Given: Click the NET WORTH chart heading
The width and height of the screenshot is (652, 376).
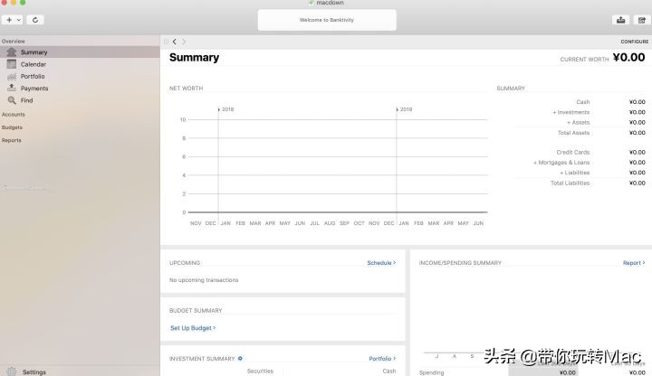Looking at the screenshot, I should click(186, 89).
